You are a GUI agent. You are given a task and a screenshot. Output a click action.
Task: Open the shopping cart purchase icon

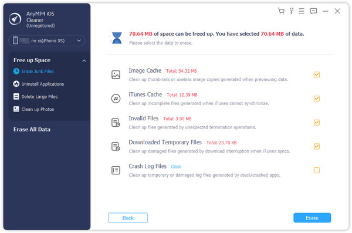(x=281, y=11)
